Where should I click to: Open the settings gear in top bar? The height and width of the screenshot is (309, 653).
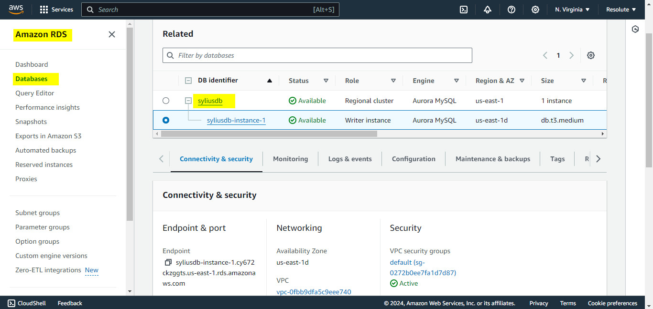535,10
